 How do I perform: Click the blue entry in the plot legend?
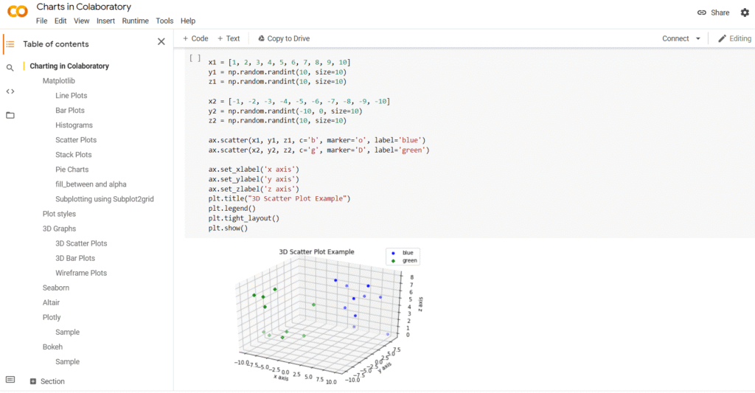coord(403,253)
